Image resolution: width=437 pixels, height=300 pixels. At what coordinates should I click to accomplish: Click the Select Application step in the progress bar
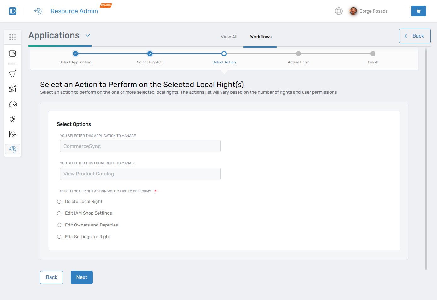(75, 54)
